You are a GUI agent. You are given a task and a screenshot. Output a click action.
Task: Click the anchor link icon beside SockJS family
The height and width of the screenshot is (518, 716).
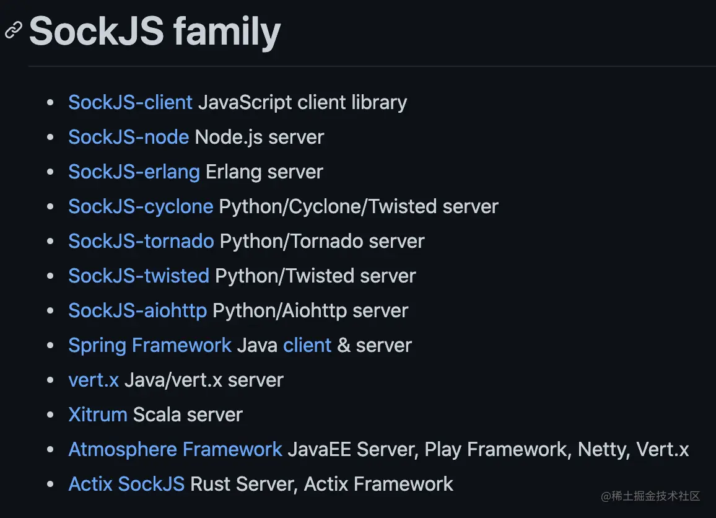[x=14, y=30]
